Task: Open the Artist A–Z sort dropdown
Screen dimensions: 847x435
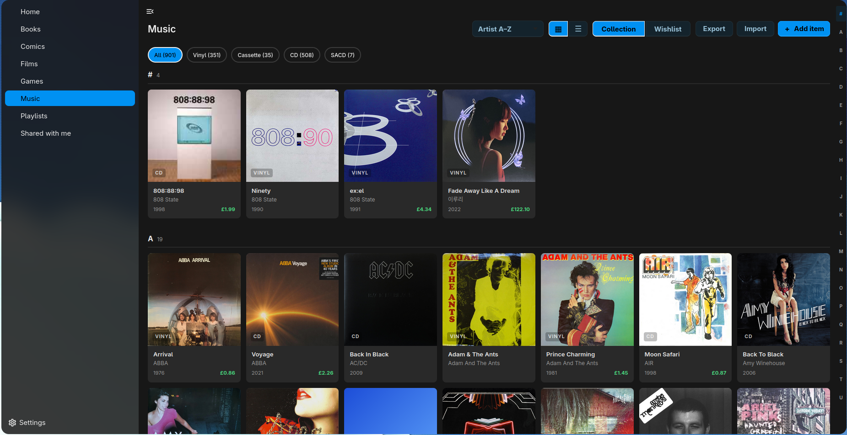Action: point(507,29)
